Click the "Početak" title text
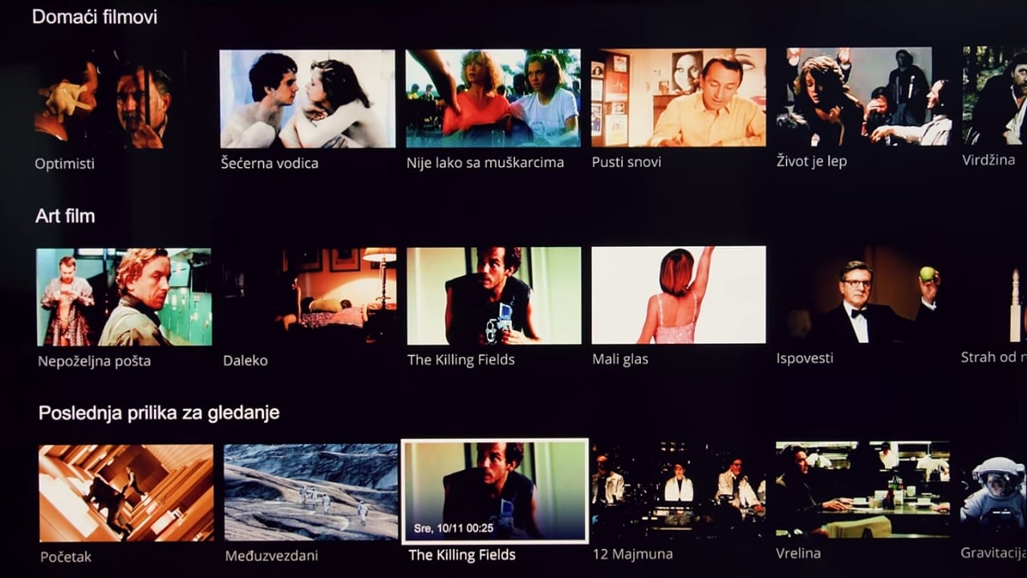Screen dimensions: 1027x578 [x=66, y=556]
